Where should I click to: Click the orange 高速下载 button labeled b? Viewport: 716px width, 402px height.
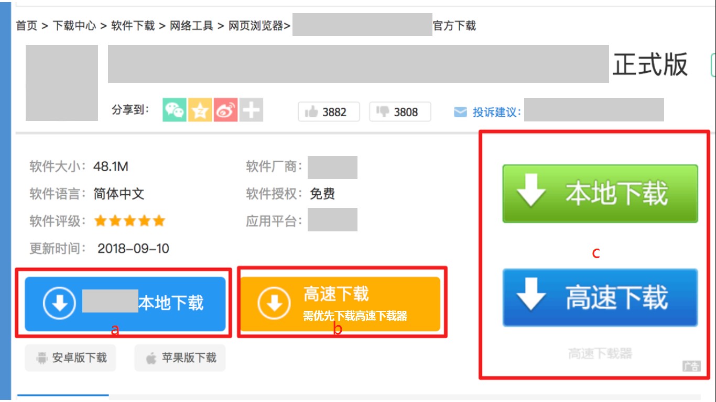click(x=341, y=303)
